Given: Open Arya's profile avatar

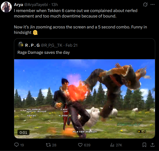Looking at the screenshot, I should coord(6,7).
